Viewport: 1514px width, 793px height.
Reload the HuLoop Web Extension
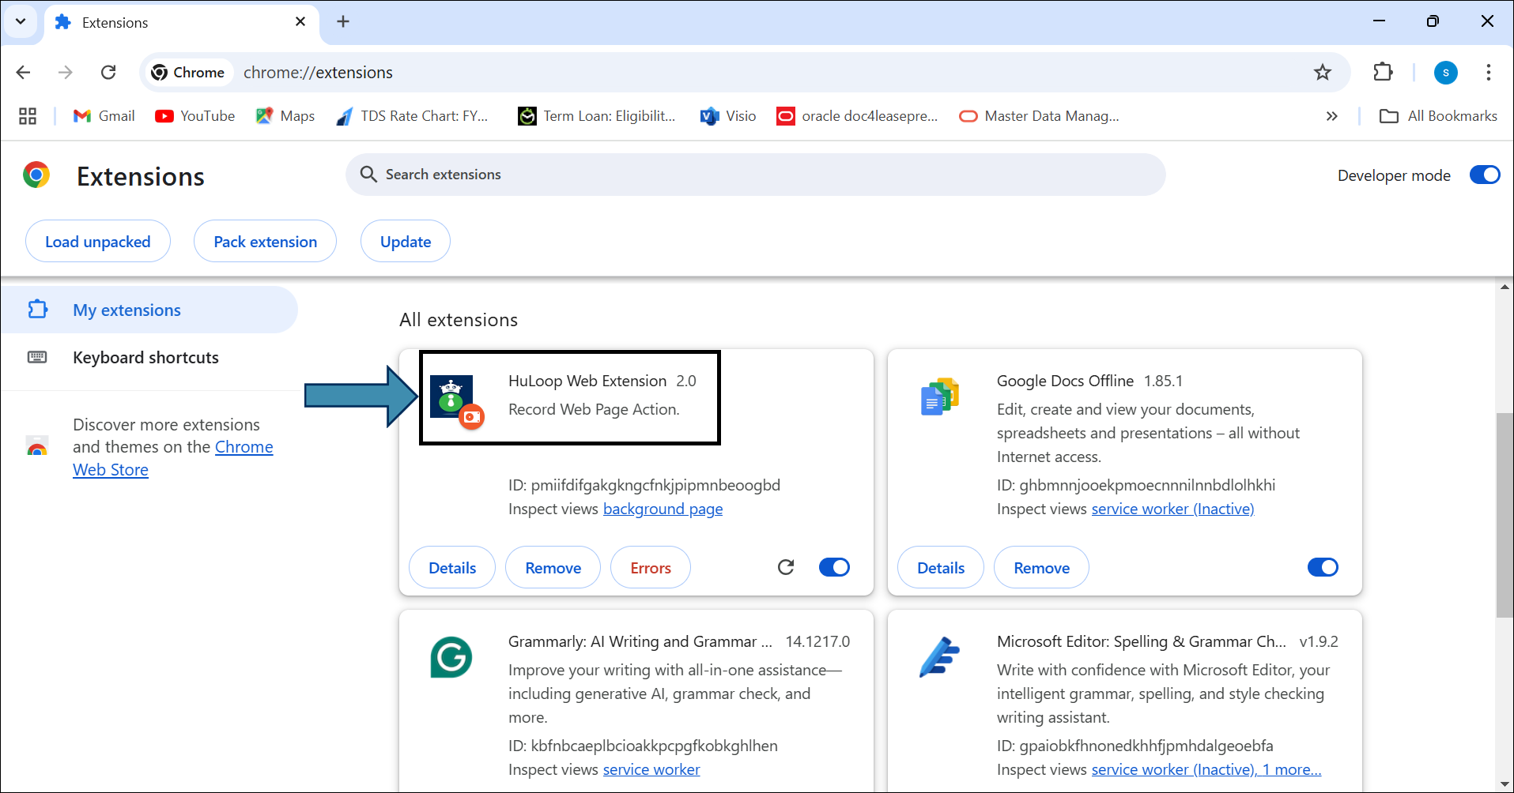(x=785, y=567)
